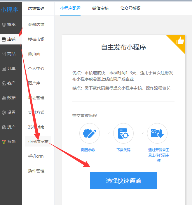Click the 小程序 logo
This screenshot has width=192, height=205.
tap(9, 10)
